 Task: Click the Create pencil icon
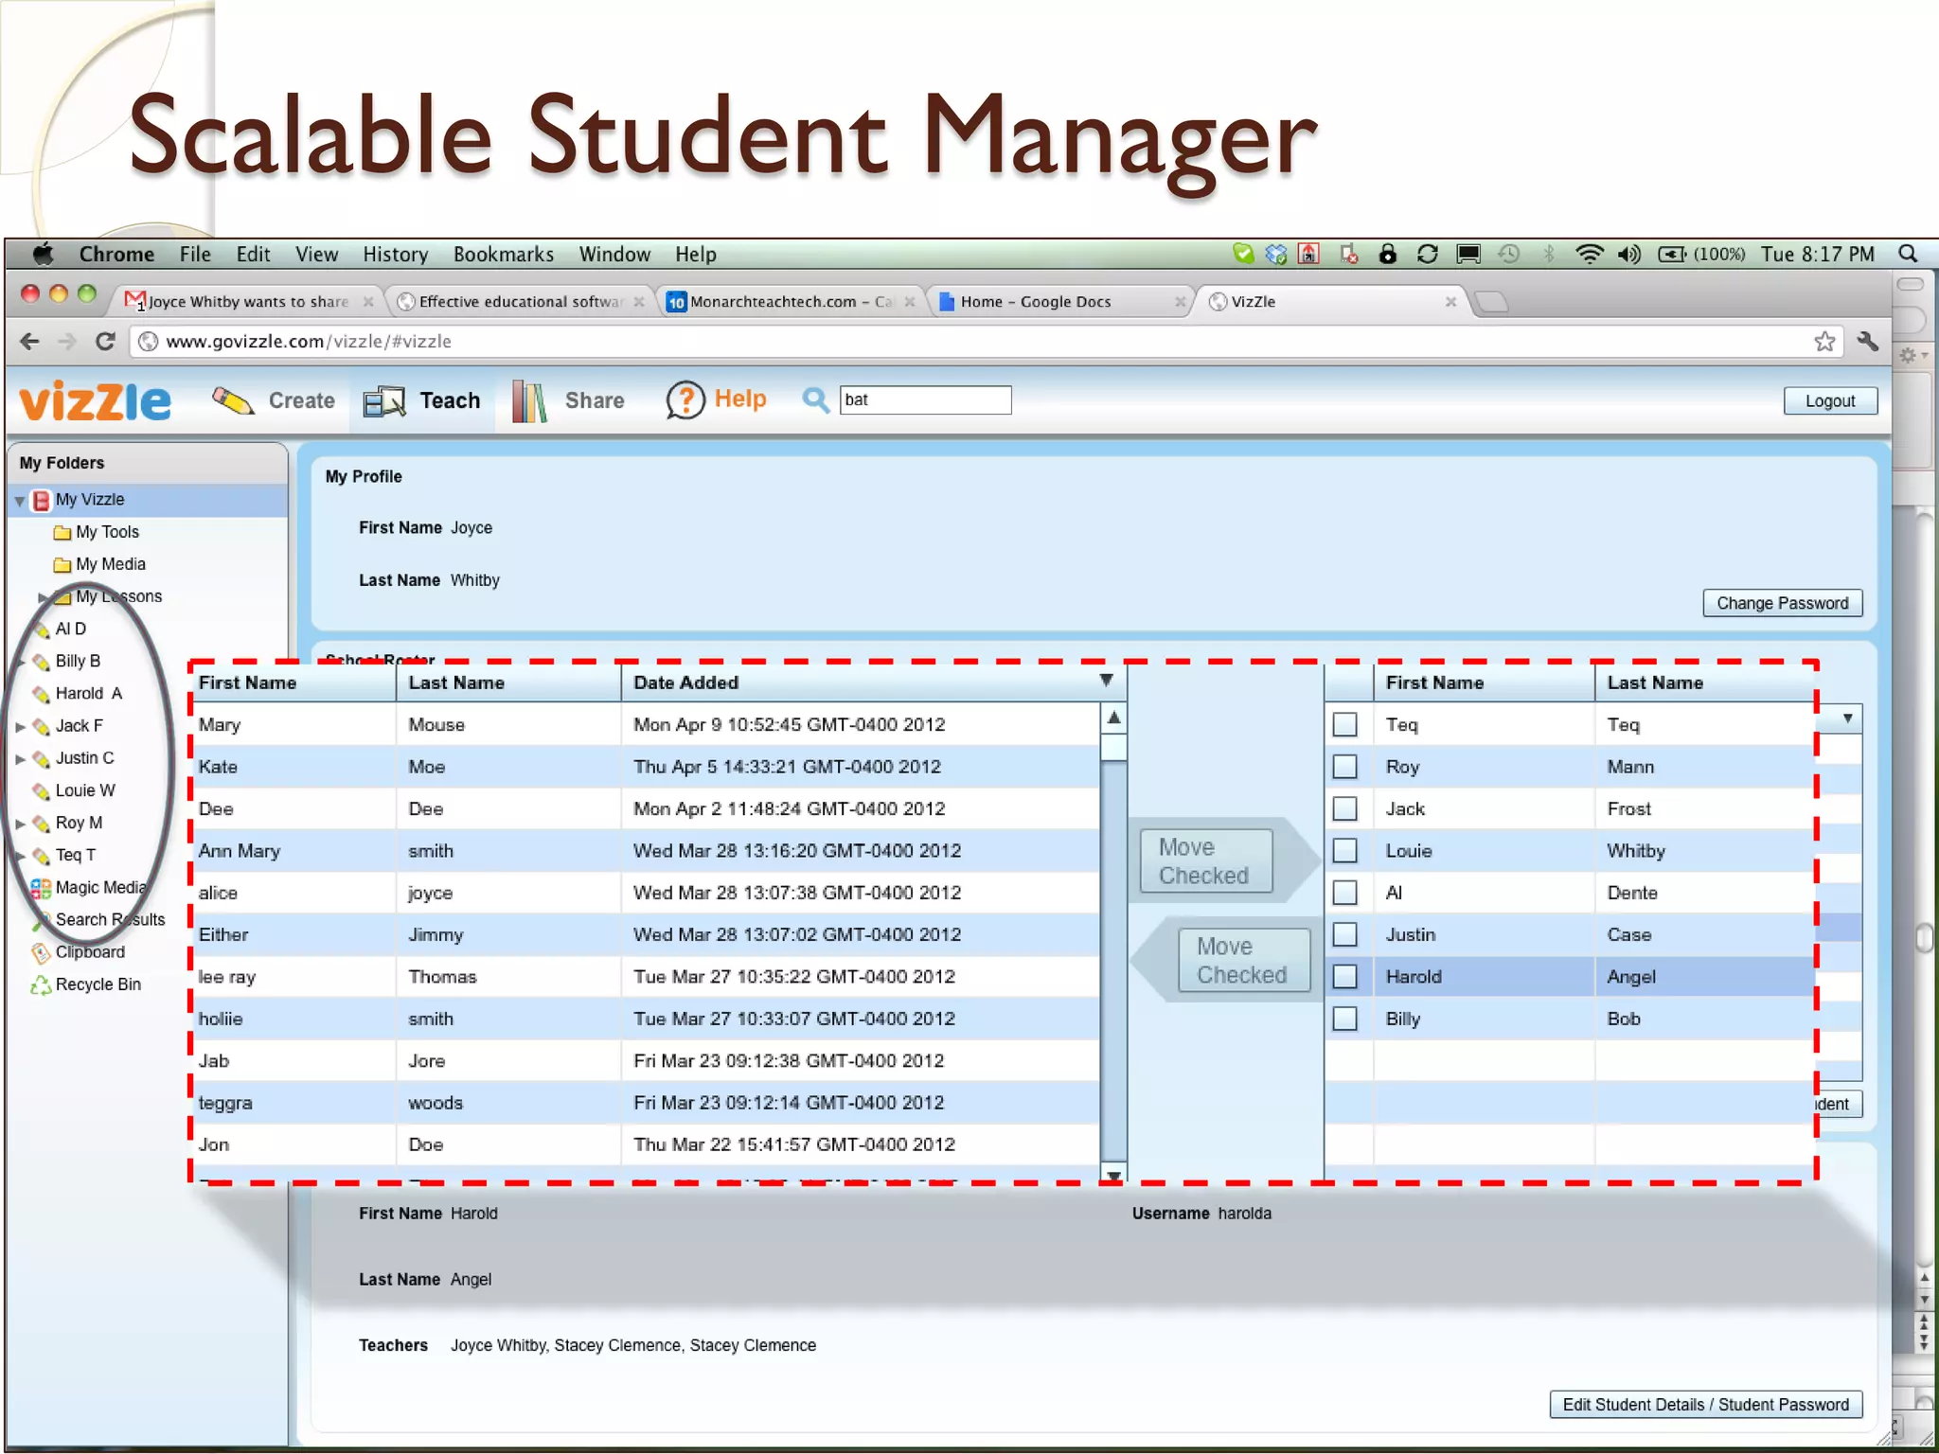click(x=233, y=401)
